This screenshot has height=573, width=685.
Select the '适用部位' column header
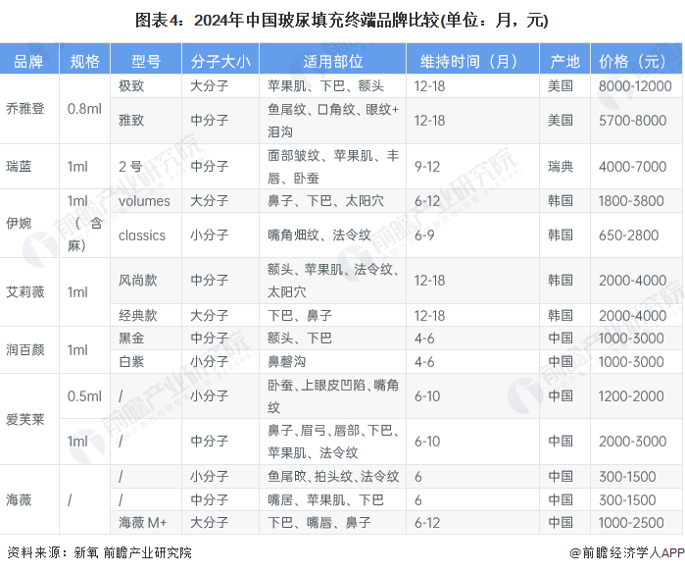pyautogui.click(x=333, y=61)
